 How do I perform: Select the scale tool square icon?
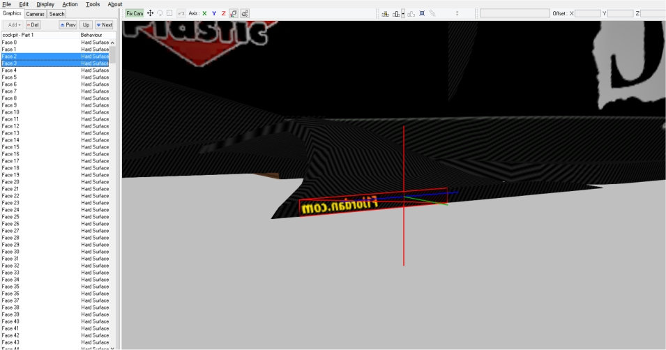(x=169, y=13)
